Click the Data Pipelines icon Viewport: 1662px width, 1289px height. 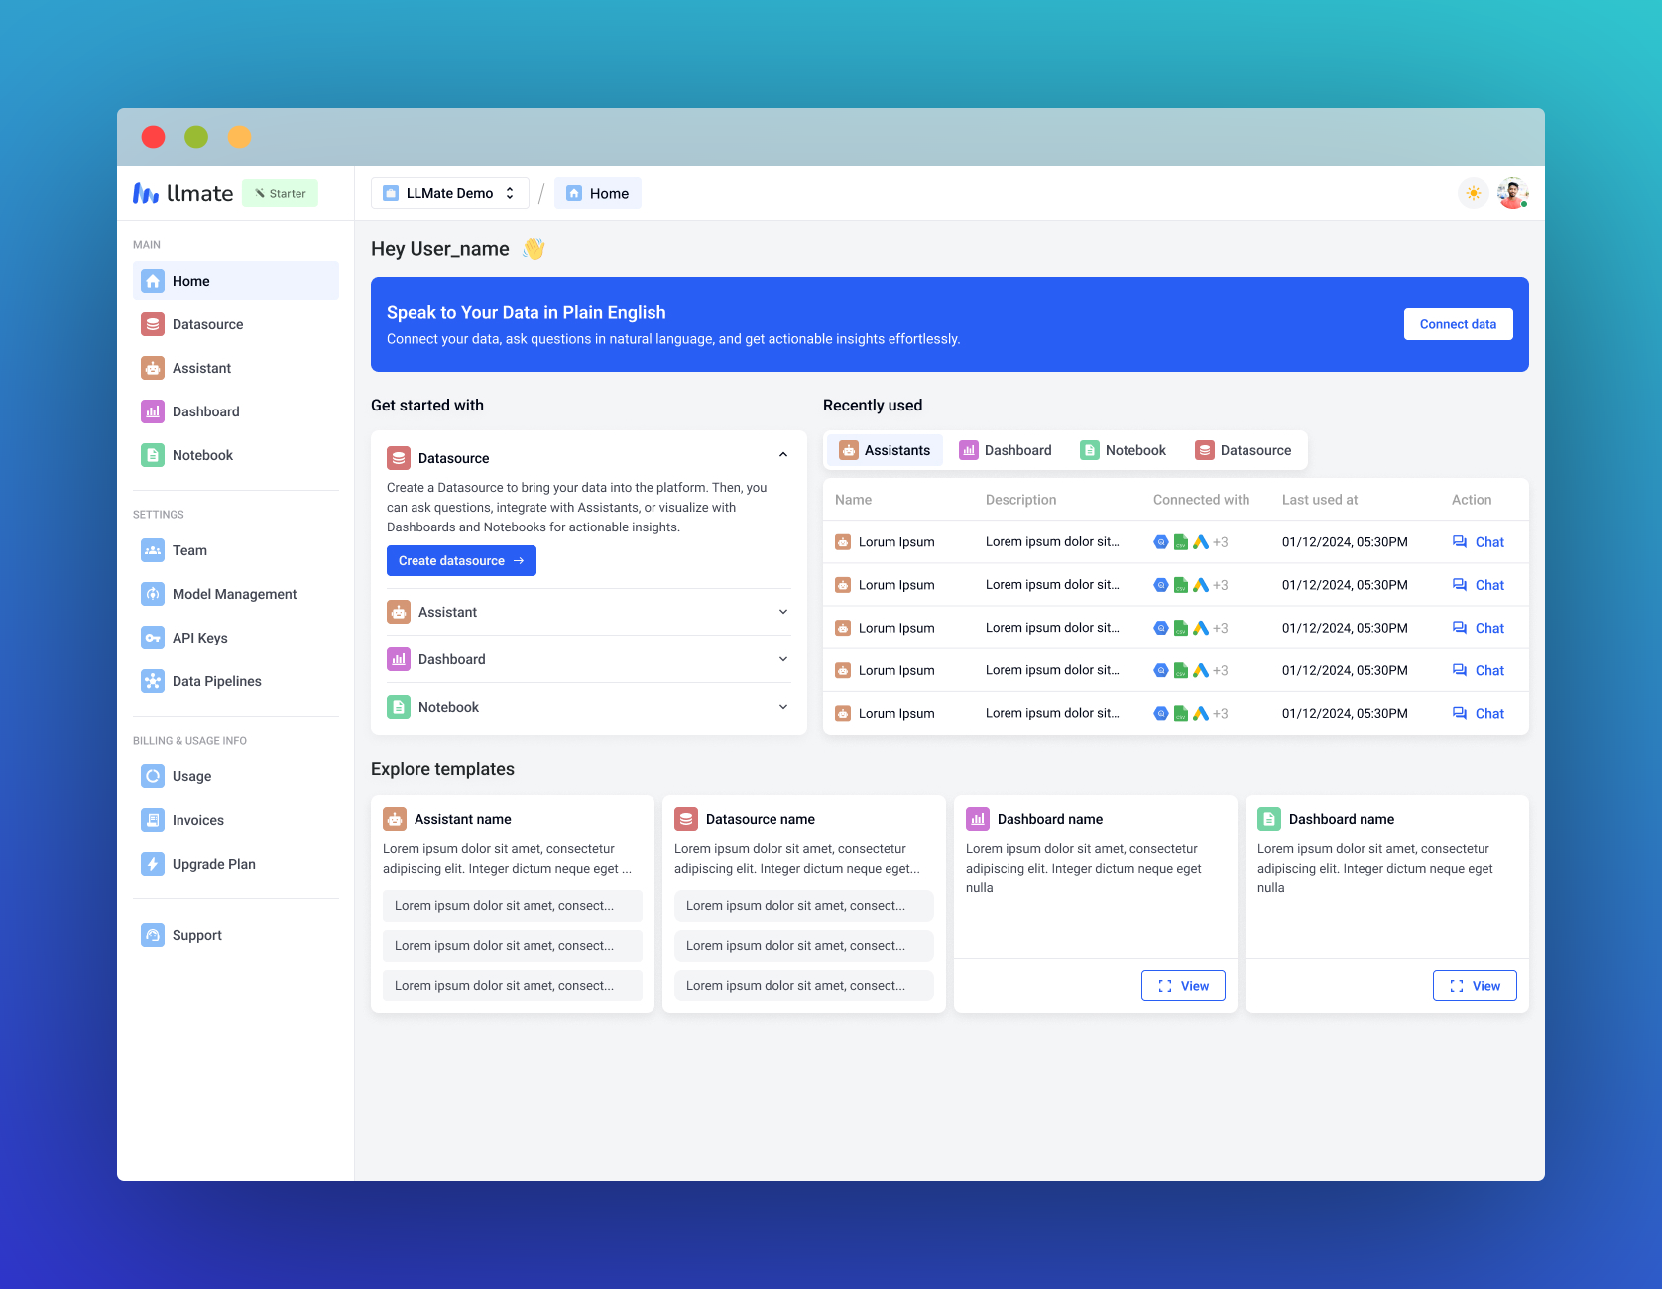152,681
